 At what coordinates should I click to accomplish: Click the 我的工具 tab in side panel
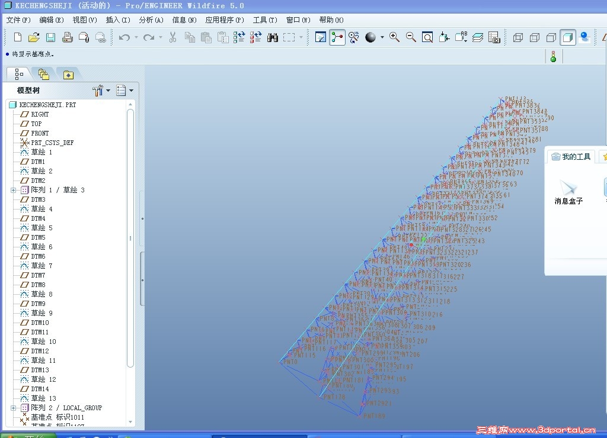coord(571,157)
